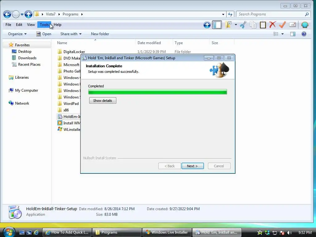Select Downloads in the navigation pane
The height and width of the screenshot is (237, 316).
(27, 58)
